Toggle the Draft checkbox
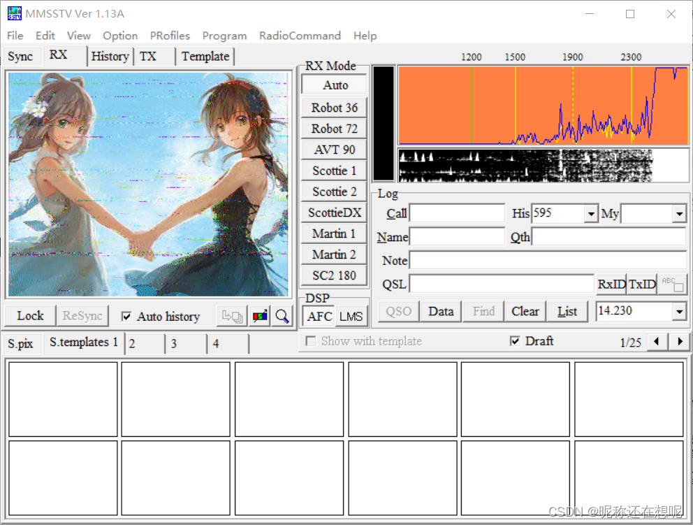The image size is (693, 525). (x=515, y=341)
